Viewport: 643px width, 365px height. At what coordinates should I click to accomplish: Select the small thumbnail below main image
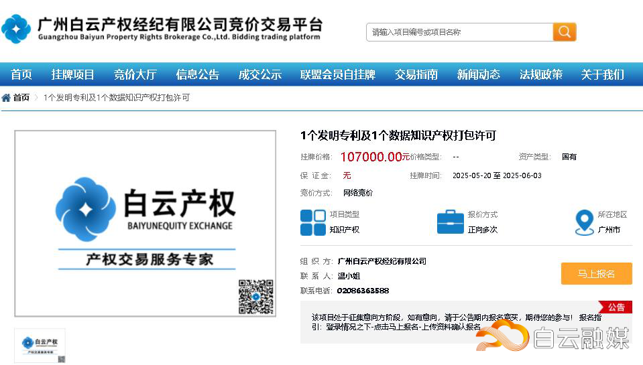pos(40,346)
